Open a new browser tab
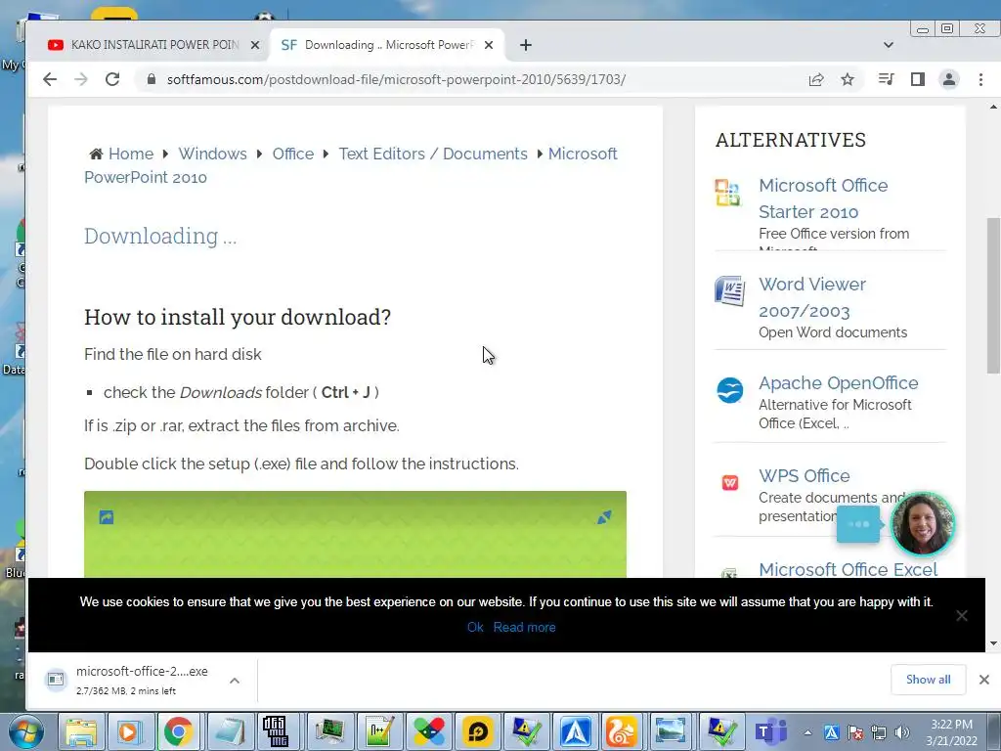This screenshot has height=751, width=1001. click(x=525, y=45)
